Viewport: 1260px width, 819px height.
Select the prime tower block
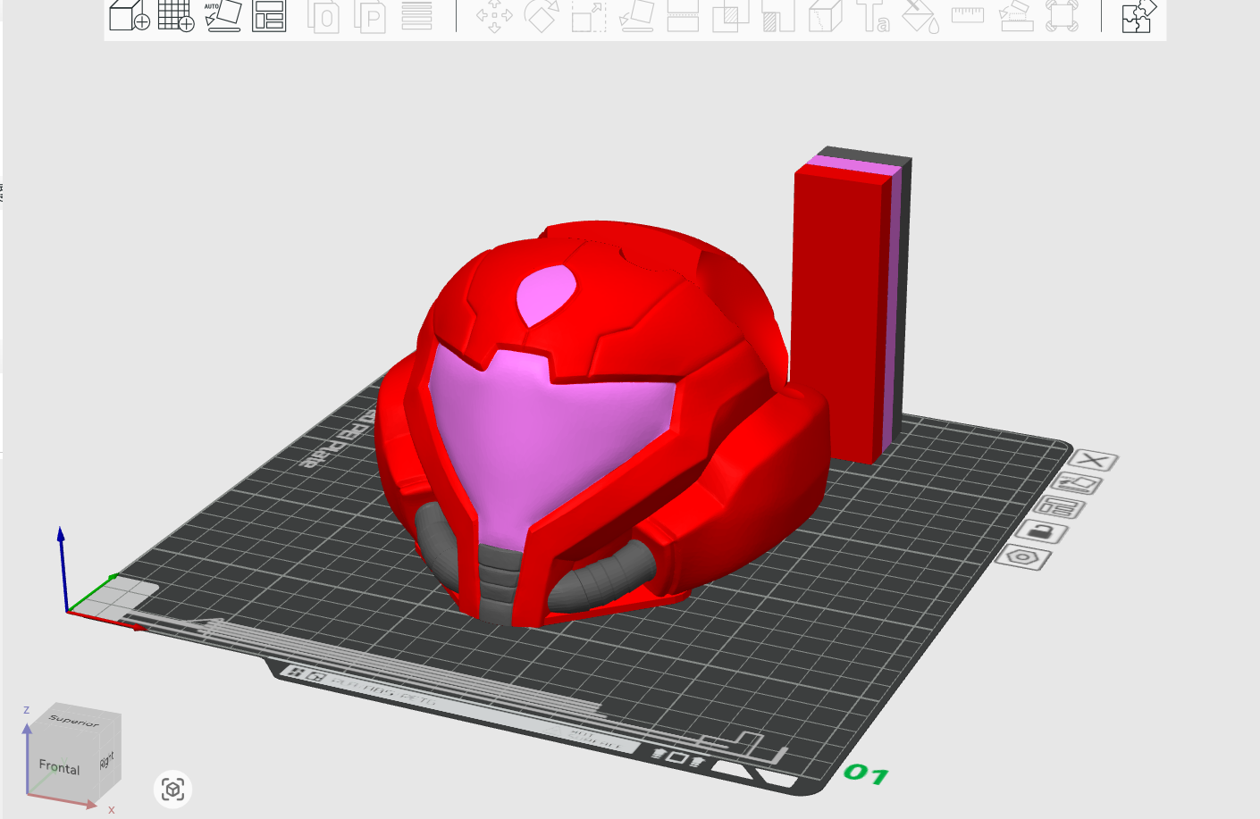tap(849, 304)
